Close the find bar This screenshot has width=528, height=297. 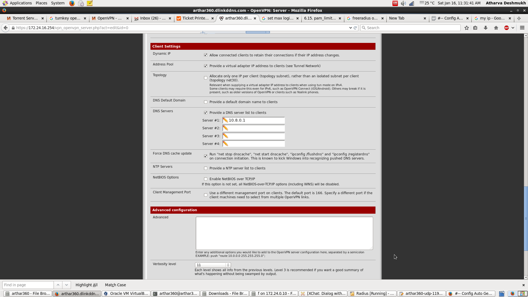click(x=524, y=285)
